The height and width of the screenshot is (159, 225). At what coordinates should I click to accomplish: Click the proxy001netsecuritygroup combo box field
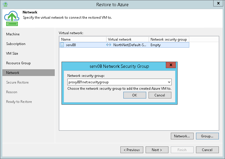click(120, 82)
